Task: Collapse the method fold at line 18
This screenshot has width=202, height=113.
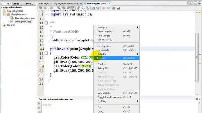Action: point(46,53)
